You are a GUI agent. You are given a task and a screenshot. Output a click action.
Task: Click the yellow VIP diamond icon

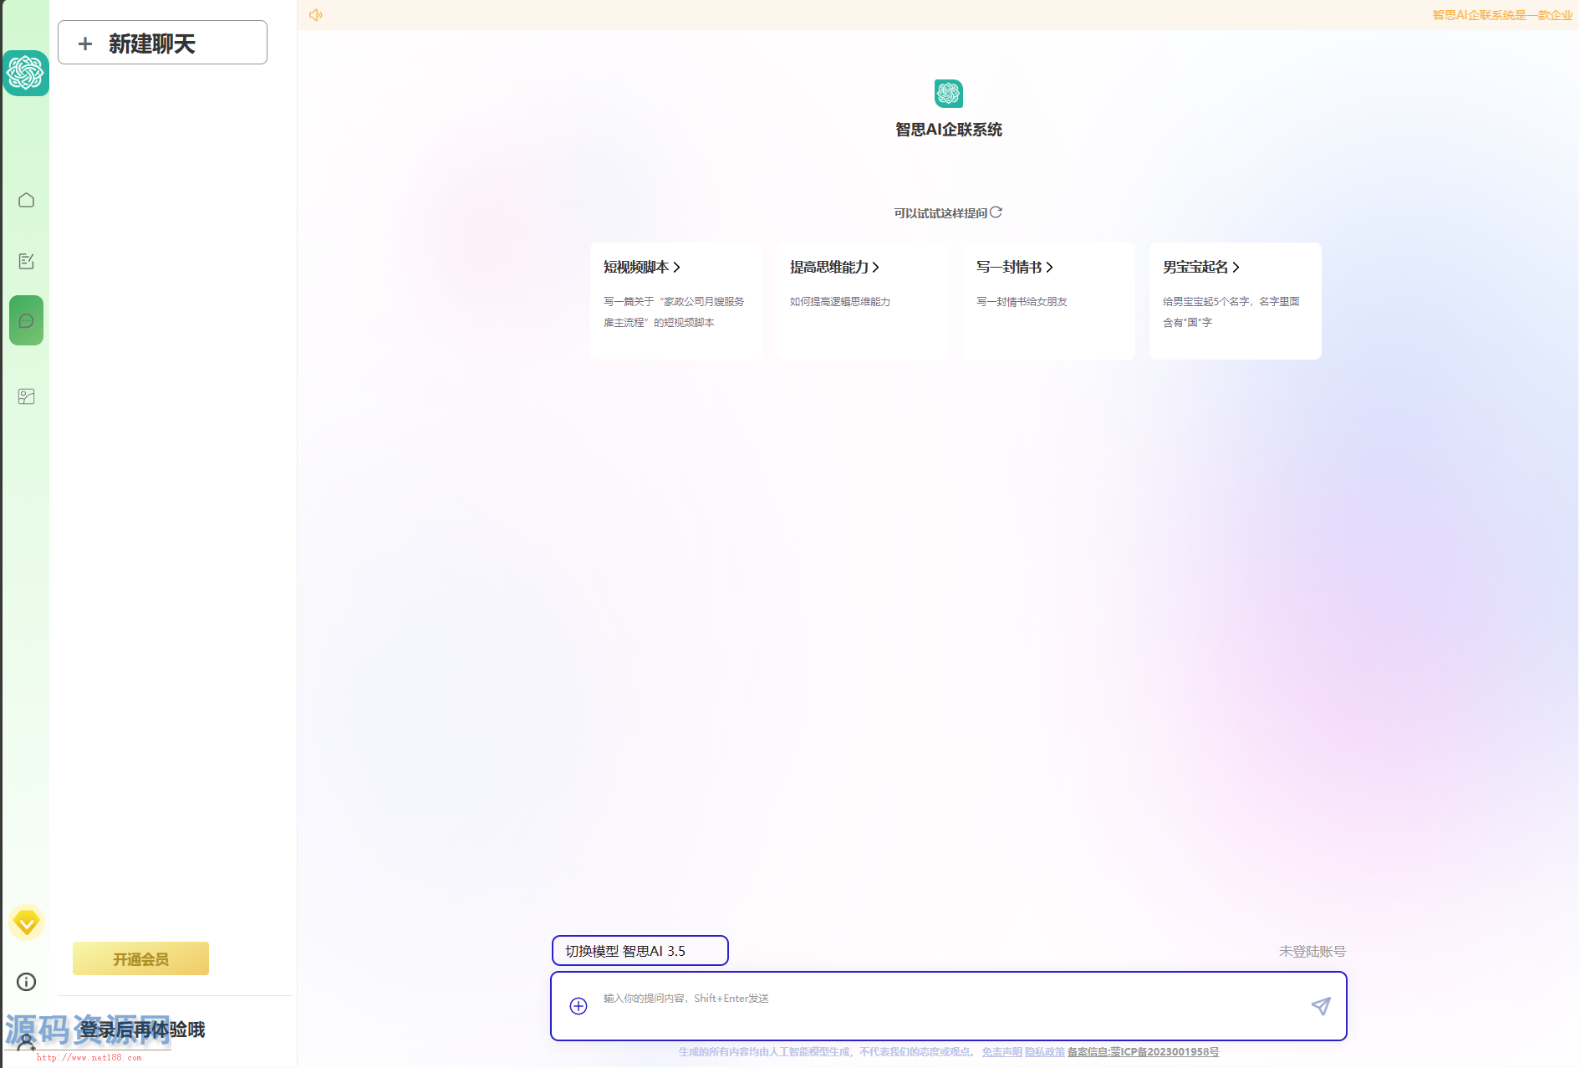[26, 922]
